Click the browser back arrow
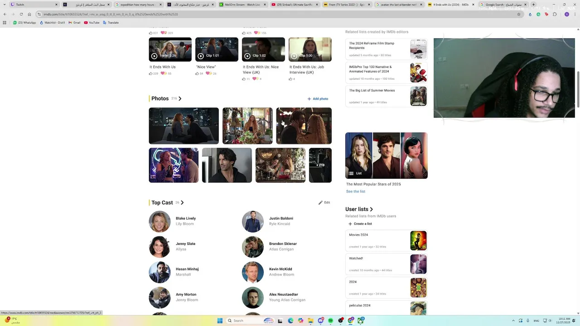This screenshot has height=326, width=580. tap(5, 14)
